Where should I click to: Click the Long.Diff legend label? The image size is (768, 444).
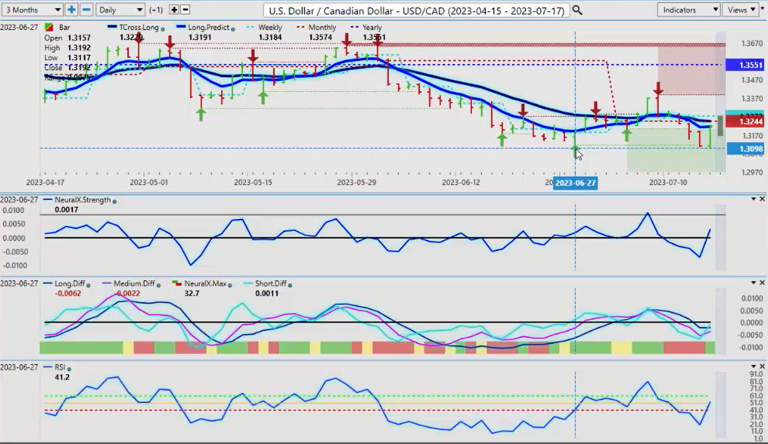point(69,283)
